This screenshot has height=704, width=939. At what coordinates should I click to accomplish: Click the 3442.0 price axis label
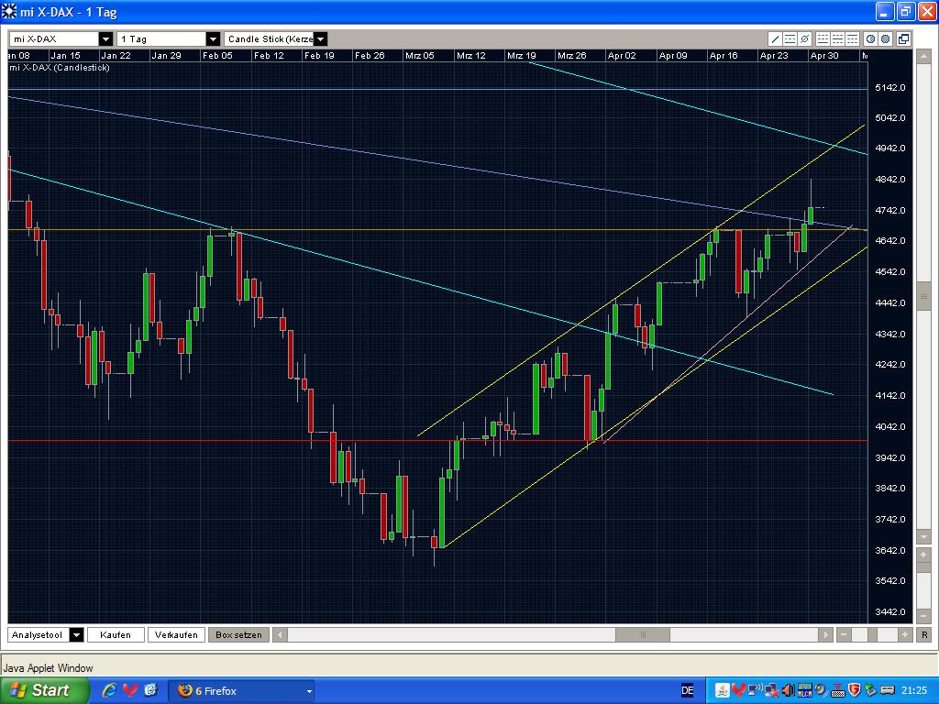click(x=890, y=611)
